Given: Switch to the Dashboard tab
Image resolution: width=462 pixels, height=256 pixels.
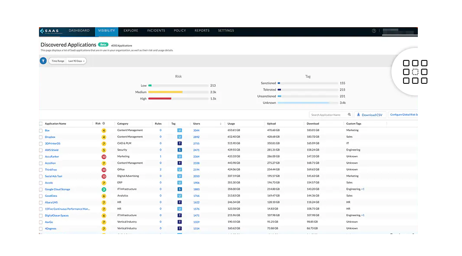Looking at the screenshot, I should point(79,31).
